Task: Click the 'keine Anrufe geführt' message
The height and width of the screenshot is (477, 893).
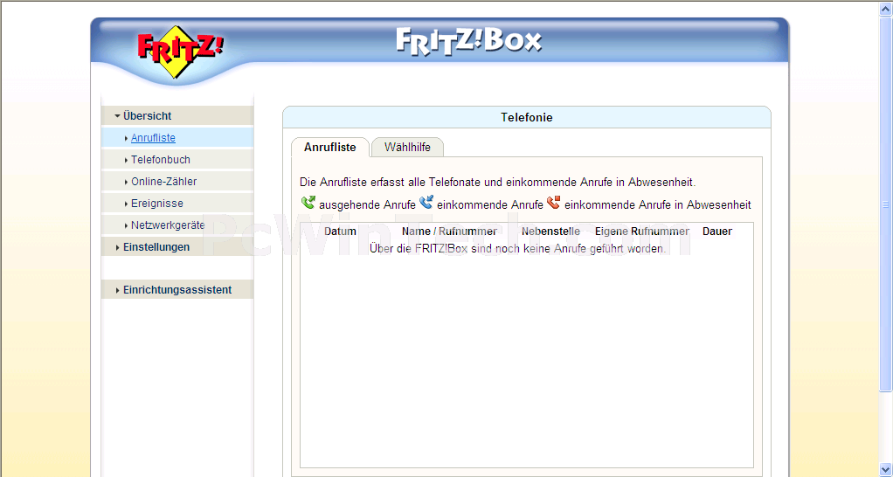Action: pyautogui.click(x=517, y=249)
